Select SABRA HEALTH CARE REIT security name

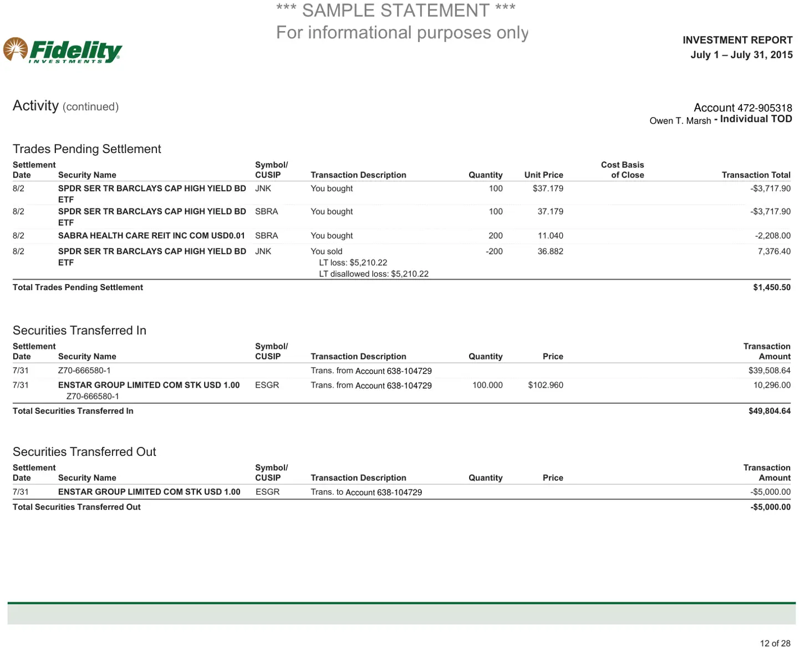tap(151, 235)
